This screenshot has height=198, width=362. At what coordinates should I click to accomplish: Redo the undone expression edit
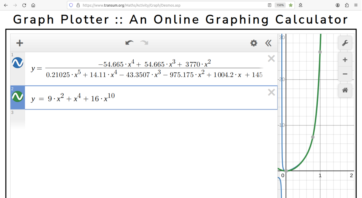click(144, 43)
